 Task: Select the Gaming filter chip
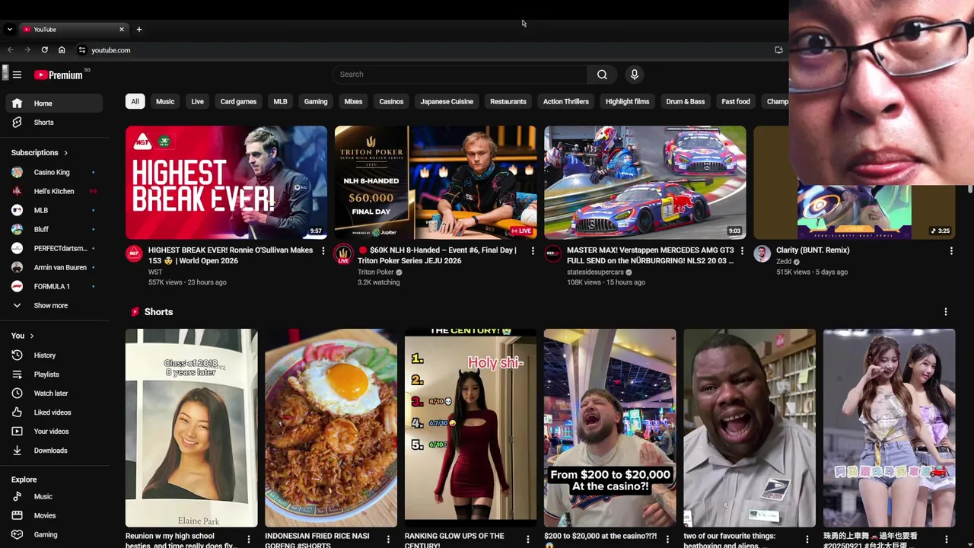point(316,102)
